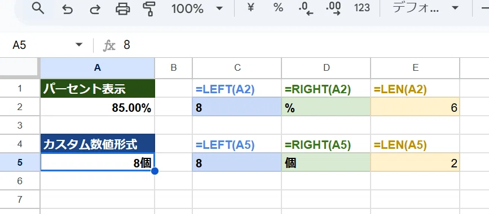The image size is (489, 214).
Task: Format selection as percent
Action: (x=278, y=8)
